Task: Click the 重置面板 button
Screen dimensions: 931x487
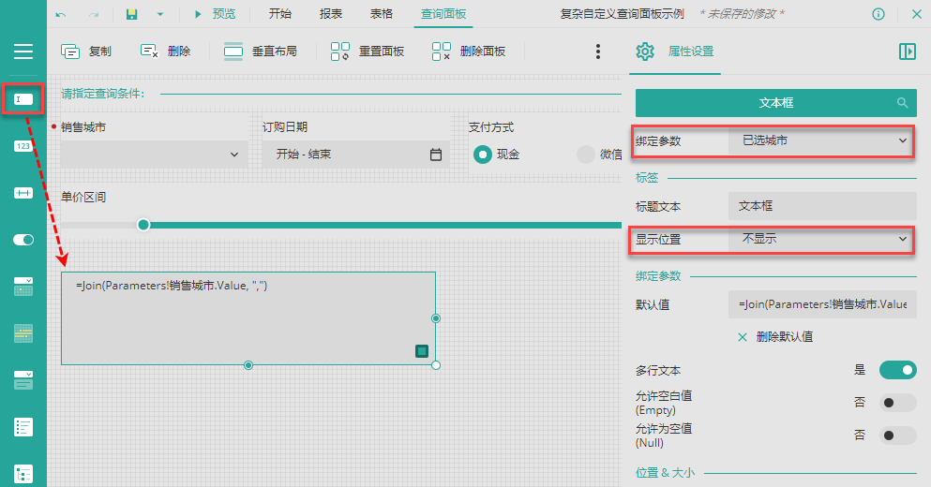Action: [x=368, y=52]
